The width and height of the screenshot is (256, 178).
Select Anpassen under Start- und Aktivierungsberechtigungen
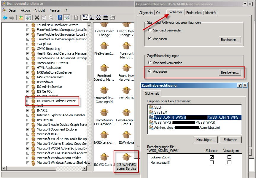(150, 39)
